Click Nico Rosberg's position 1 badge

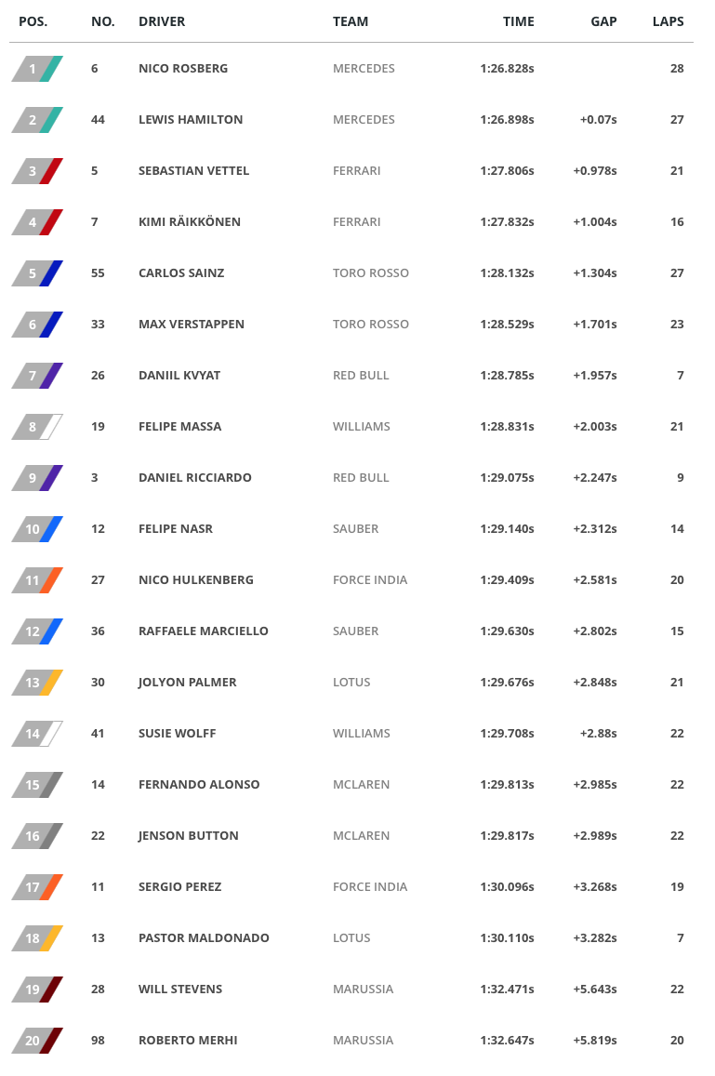coord(36,69)
